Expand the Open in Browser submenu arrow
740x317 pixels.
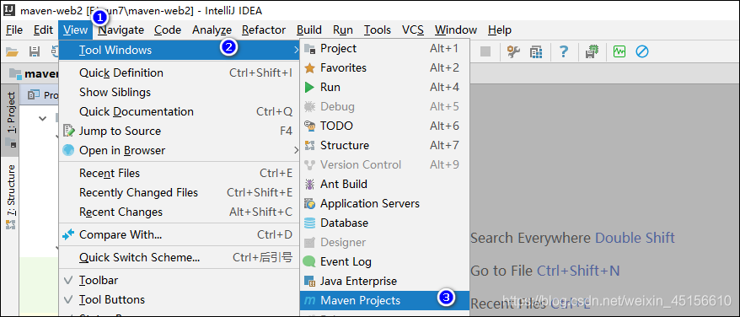(296, 150)
